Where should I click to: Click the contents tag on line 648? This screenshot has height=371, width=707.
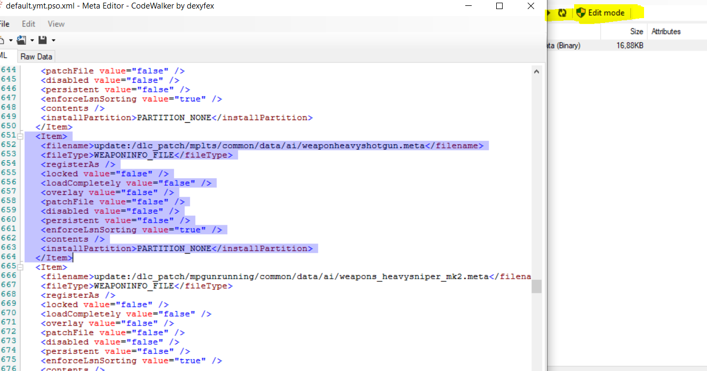[73, 108]
